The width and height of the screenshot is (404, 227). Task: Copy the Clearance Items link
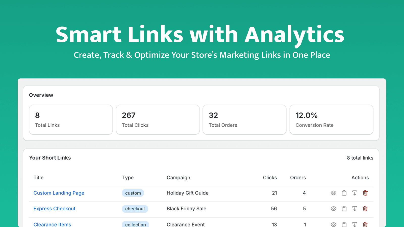pyautogui.click(x=344, y=224)
